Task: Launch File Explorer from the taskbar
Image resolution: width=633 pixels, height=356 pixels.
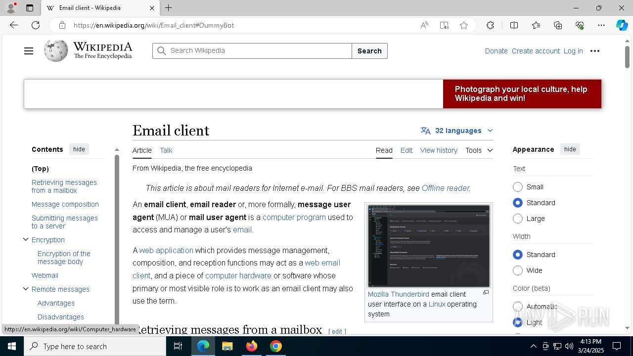Action: click(x=227, y=346)
